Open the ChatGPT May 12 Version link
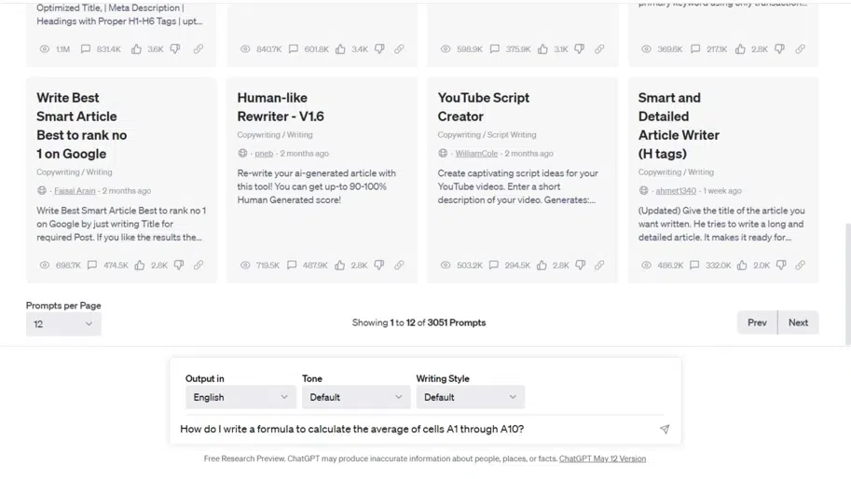851x479 pixels. point(602,458)
